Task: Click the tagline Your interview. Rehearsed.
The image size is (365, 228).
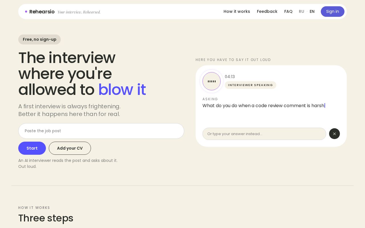Action: (79, 12)
